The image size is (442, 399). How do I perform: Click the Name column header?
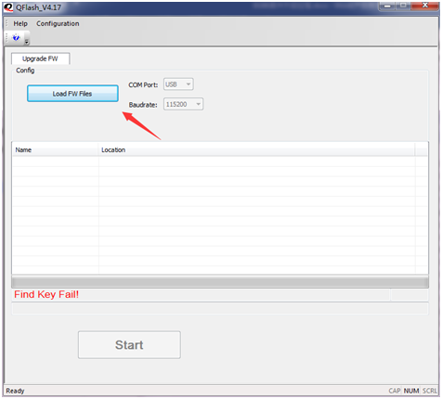[x=56, y=149]
